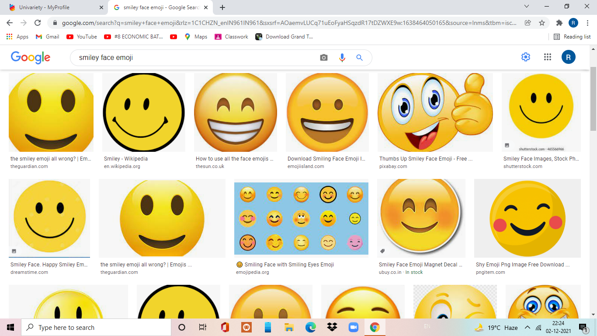Open Dropbox from taskbar
597x336 pixels.
(332, 327)
